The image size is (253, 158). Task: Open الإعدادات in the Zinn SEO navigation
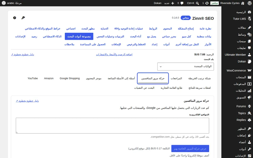click(20, 36)
